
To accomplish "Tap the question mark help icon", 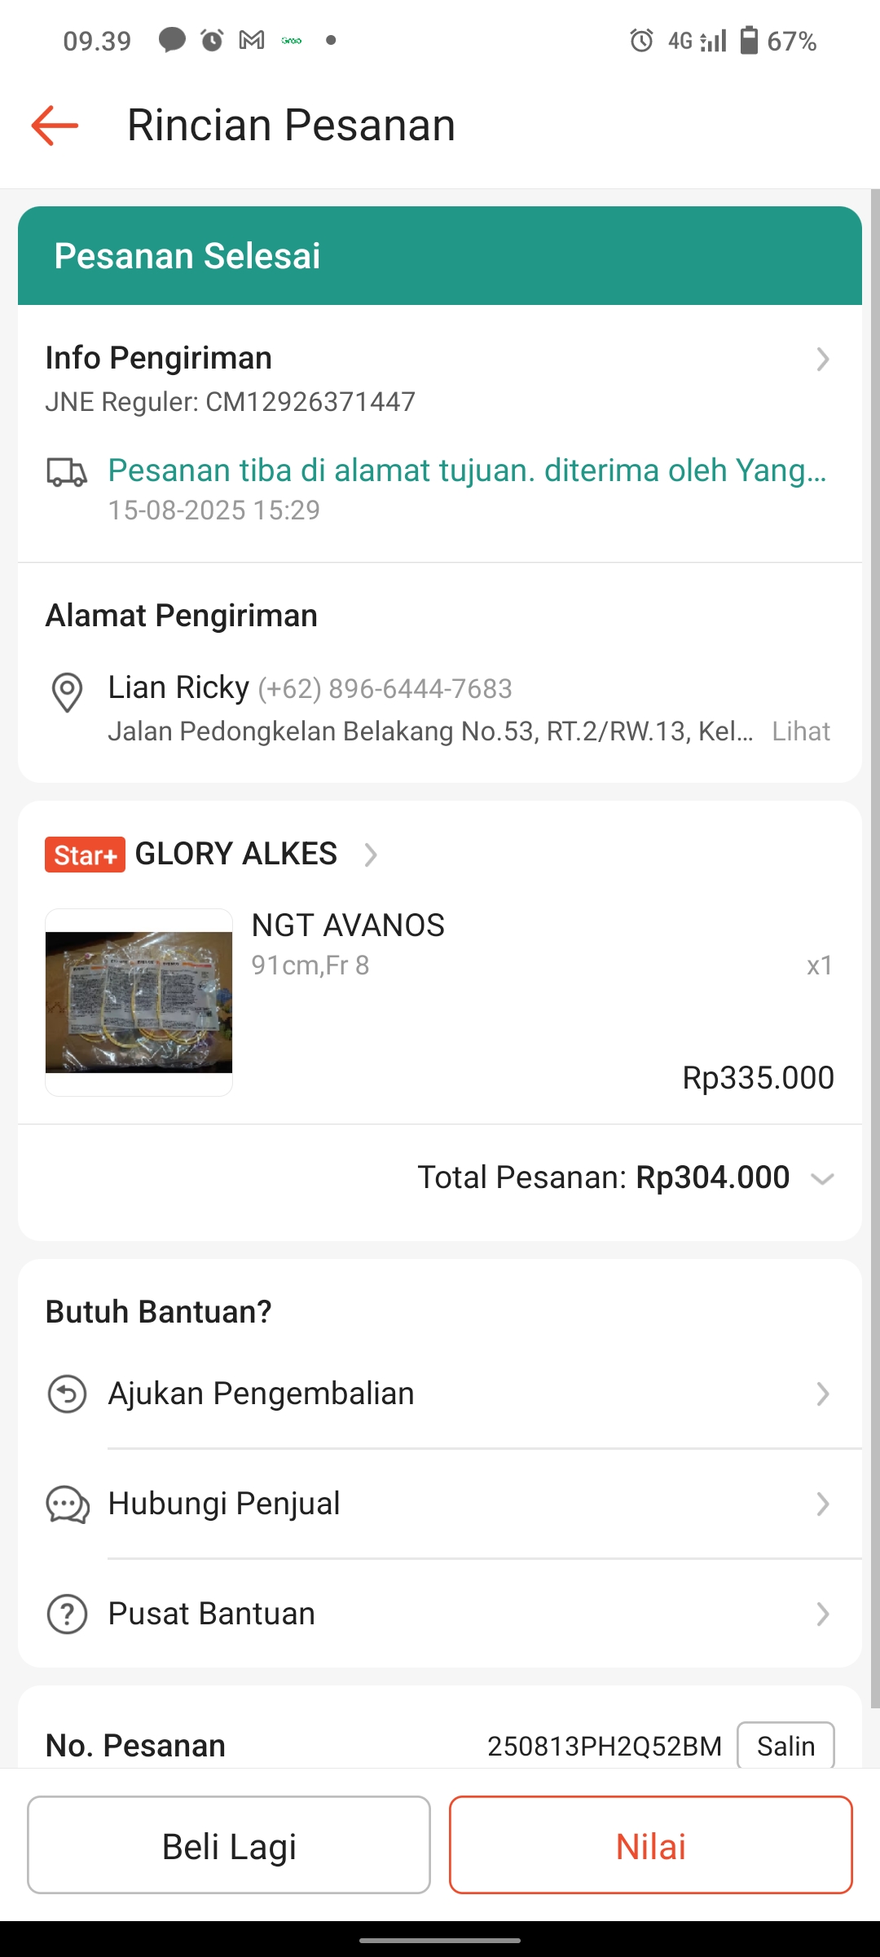I will 67,1615.
